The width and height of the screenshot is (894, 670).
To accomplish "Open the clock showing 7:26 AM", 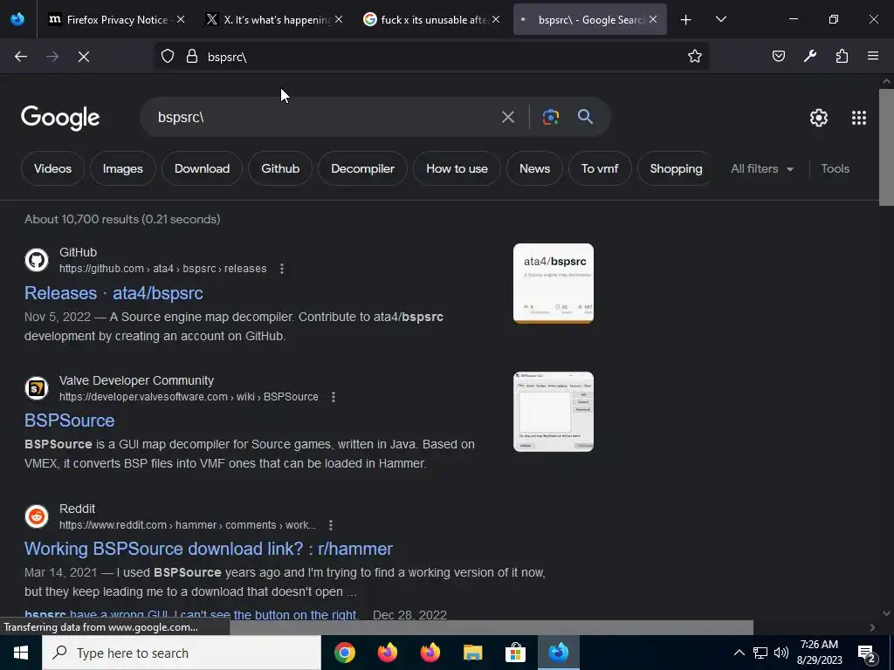I will [819, 653].
